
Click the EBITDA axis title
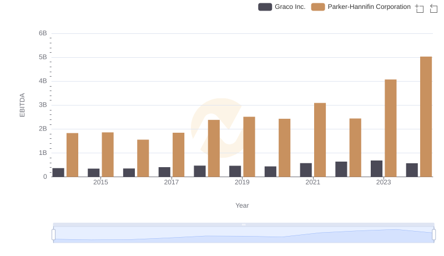tap(22, 105)
